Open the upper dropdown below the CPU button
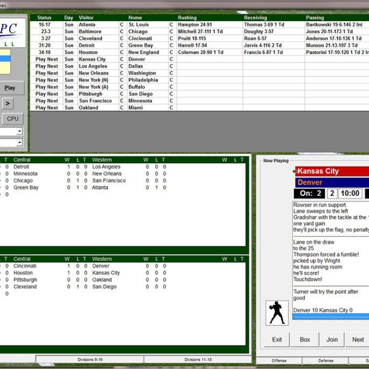This screenshot has height=369, width=369. coord(20,131)
